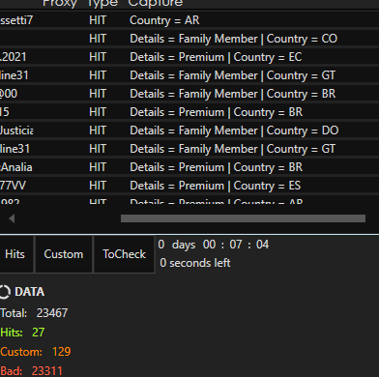Click the DATA spinner icon

[x=5, y=292]
